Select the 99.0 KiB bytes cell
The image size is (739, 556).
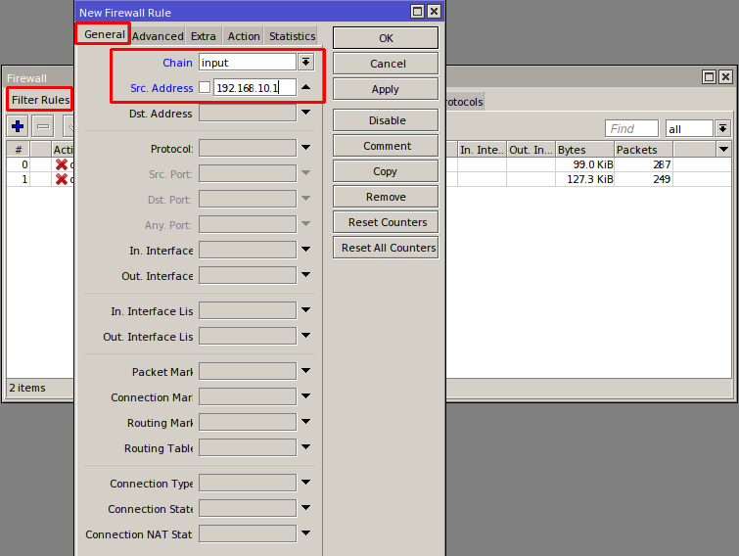pyautogui.click(x=584, y=164)
